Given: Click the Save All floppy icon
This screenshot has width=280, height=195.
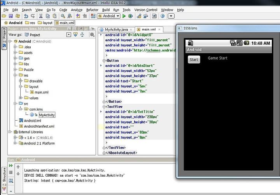Looking at the screenshot, I should click(x=11, y=16).
